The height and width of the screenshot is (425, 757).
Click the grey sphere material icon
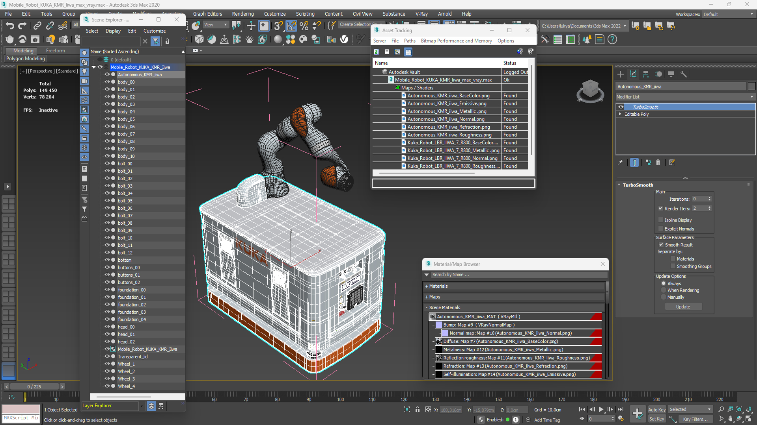[x=278, y=39]
